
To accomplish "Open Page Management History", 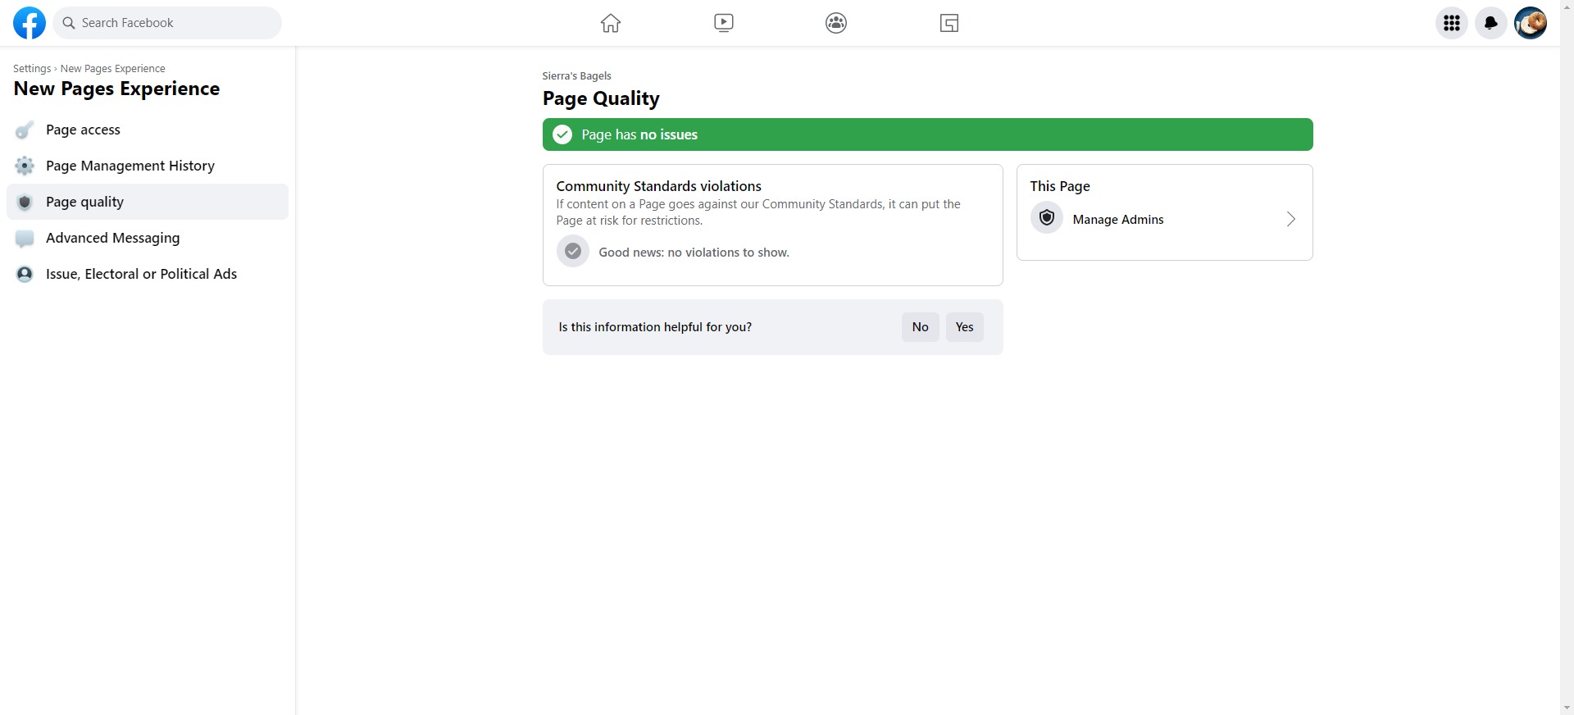I will pos(130,166).
